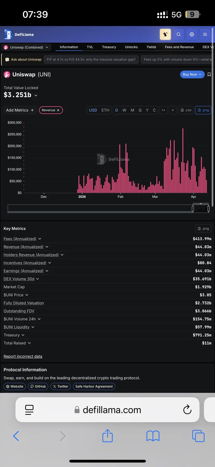The width and height of the screenshot is (215, 467).
Task: Click the Fully Diluted Valuation label
Action: [x=24, y=303]
